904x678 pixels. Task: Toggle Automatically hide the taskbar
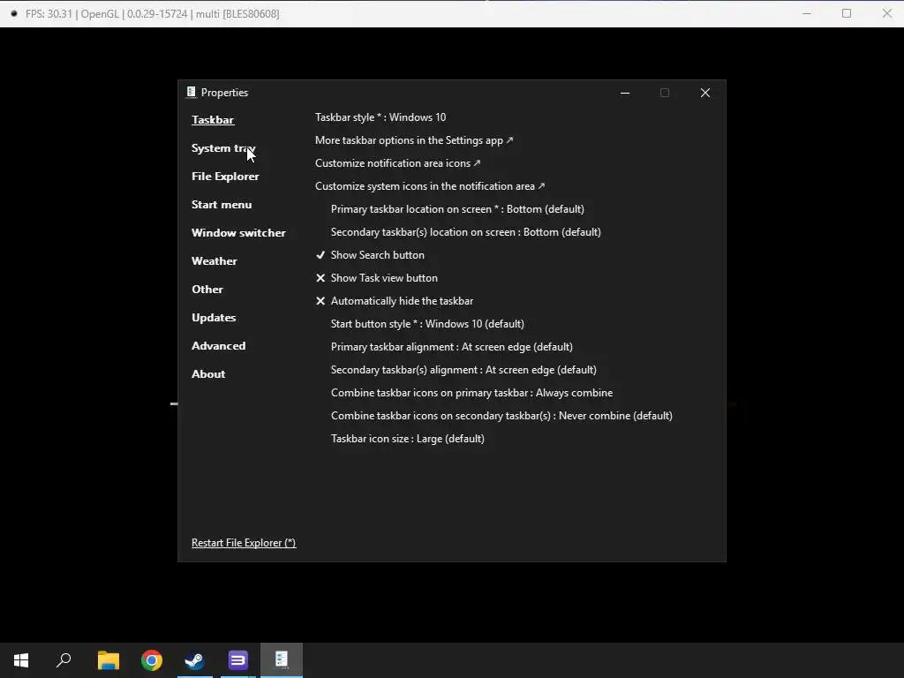tap(395, 301)
